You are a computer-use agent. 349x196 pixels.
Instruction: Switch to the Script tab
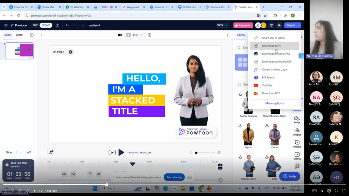click(19, 35)
